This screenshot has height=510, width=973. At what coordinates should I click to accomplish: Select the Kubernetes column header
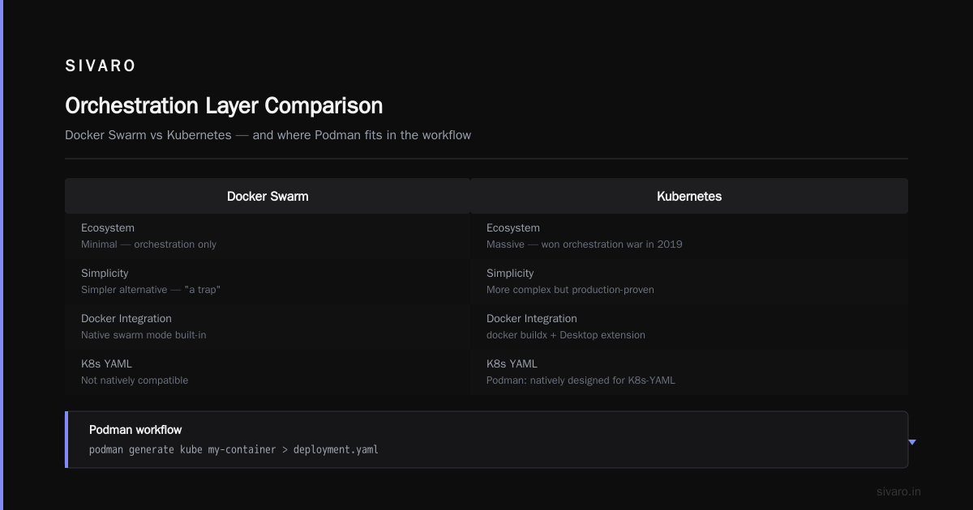(689, 196)
